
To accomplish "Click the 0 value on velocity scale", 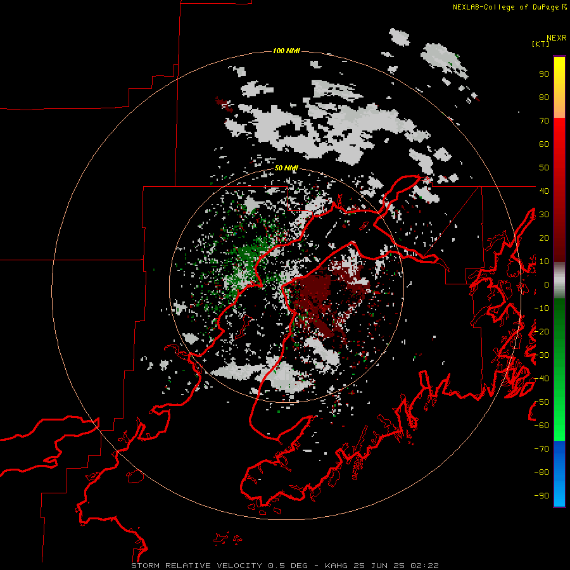I will pyautogui.click(x=547, y=285).
